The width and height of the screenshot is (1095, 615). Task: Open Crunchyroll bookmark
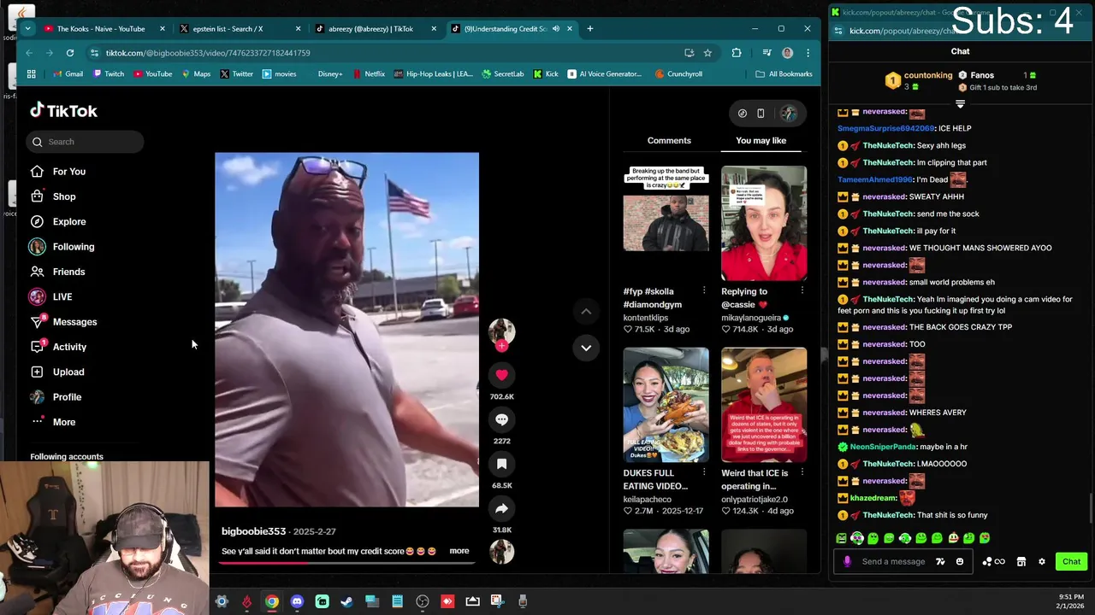(x=678, y=74)
